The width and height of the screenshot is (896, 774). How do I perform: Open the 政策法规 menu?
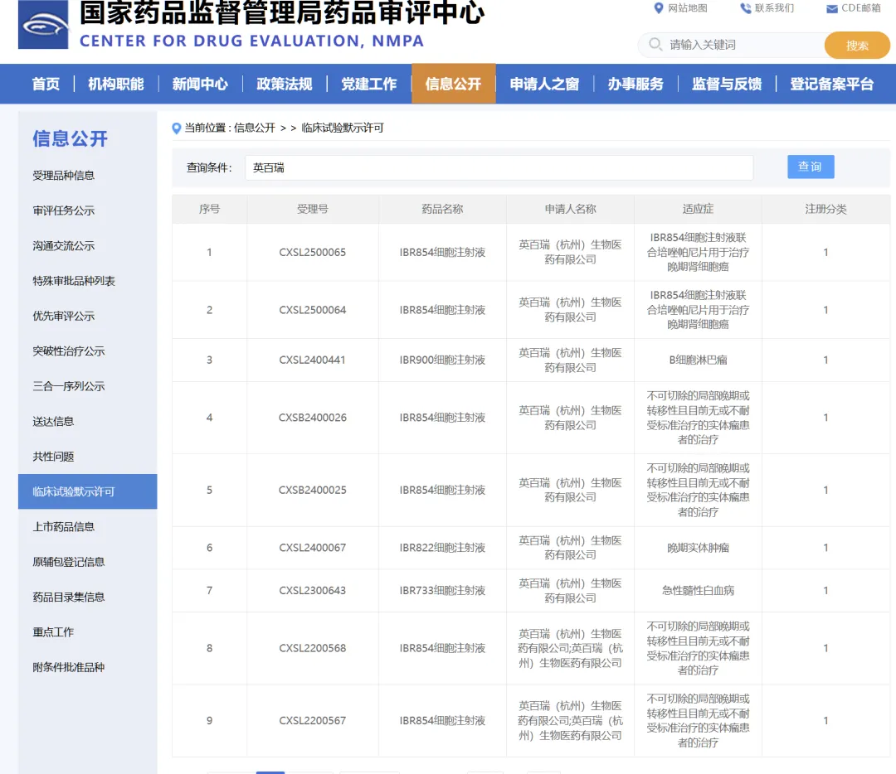point(285,84)
